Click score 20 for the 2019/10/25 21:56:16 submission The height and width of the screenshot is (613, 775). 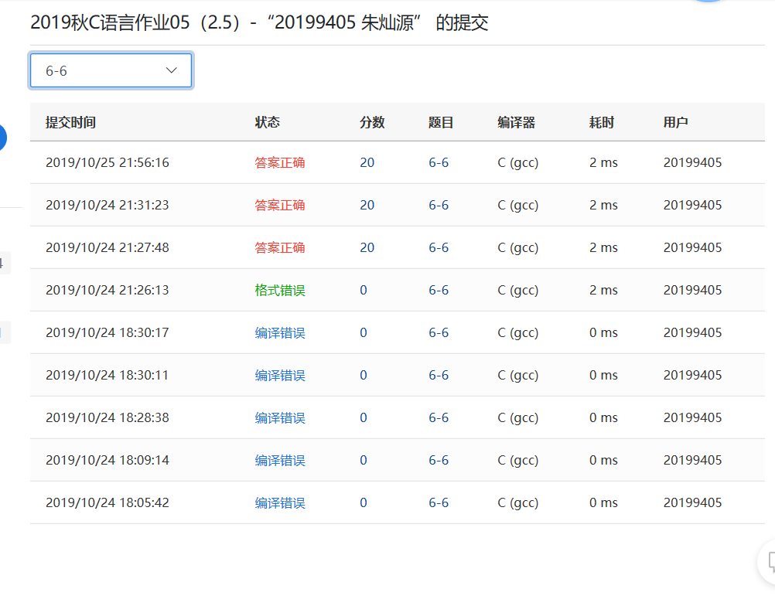tap(367, 162)
